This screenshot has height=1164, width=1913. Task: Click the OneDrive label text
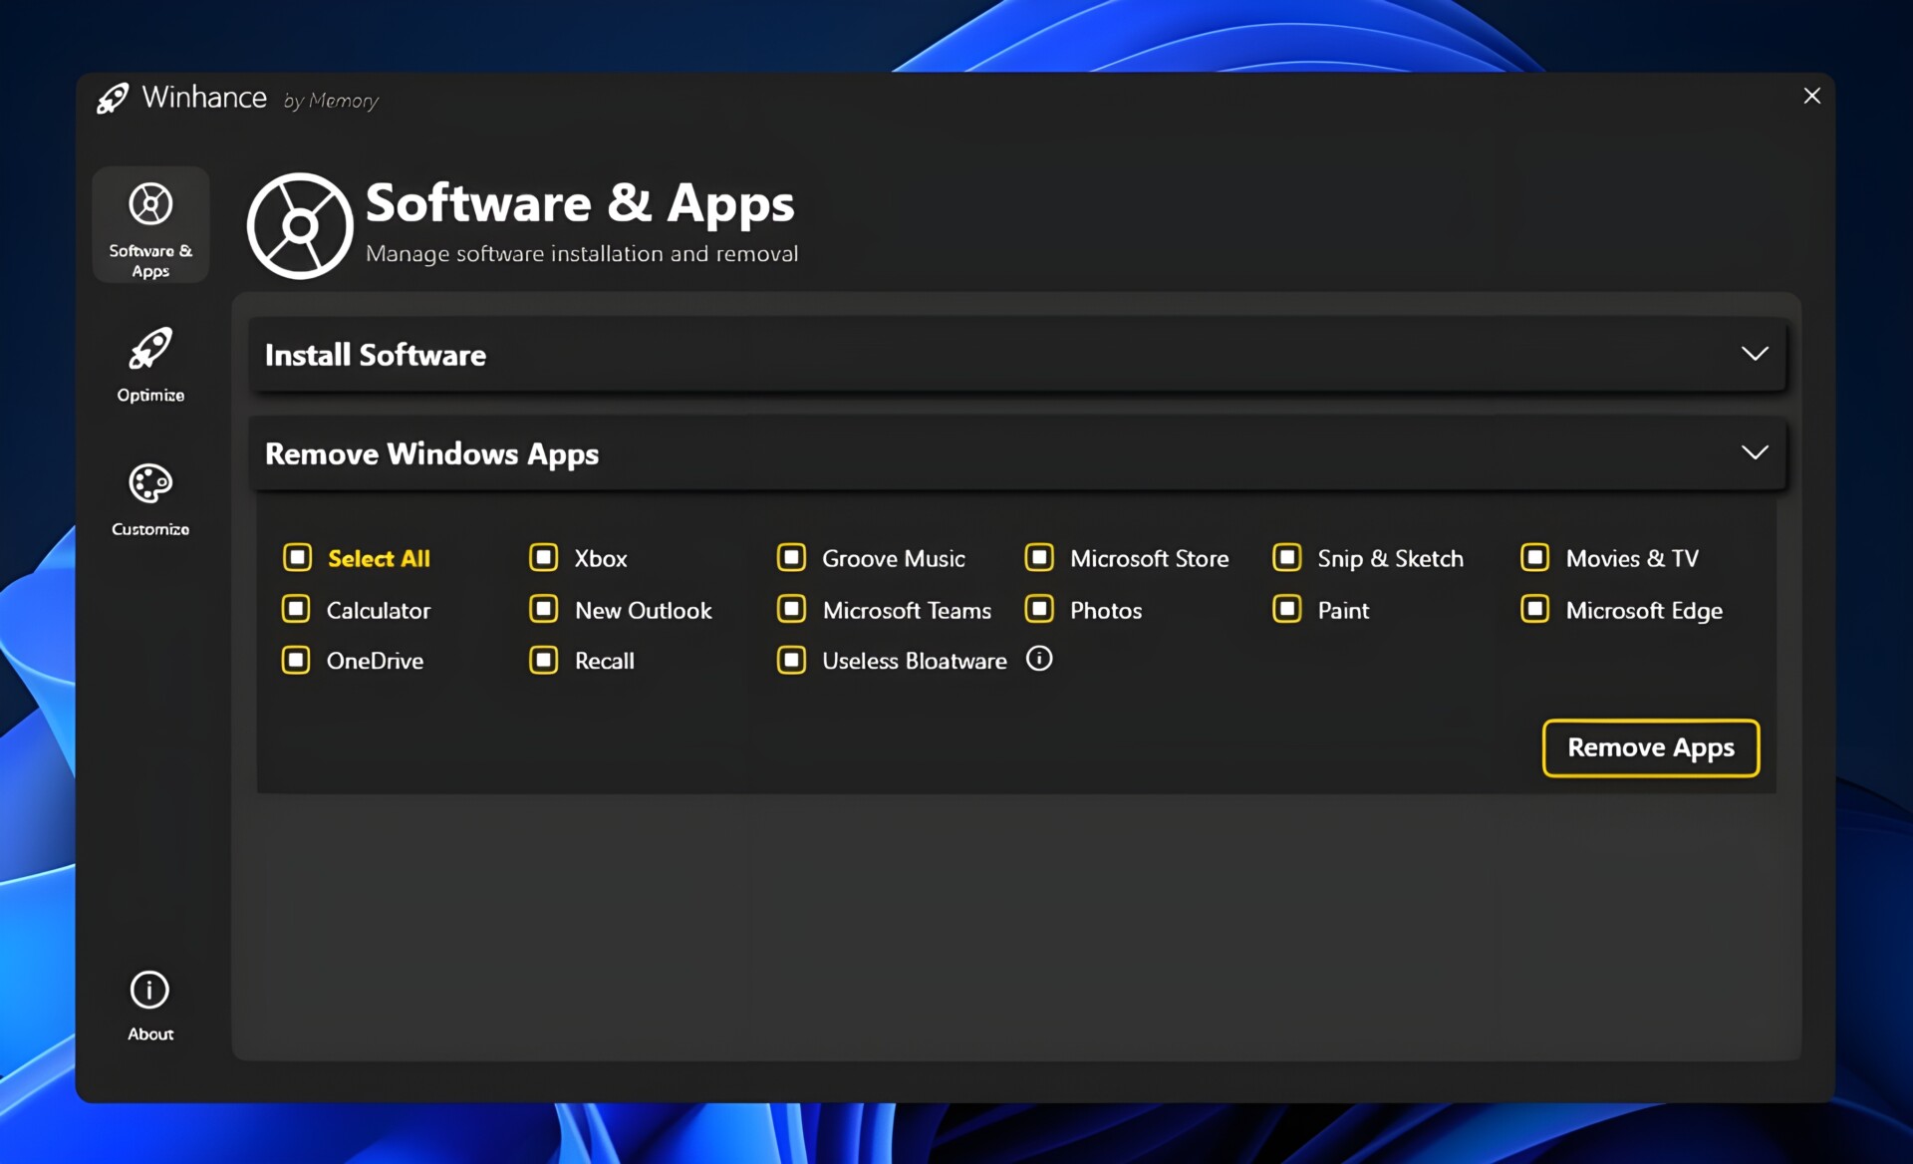tap(375, 661)
